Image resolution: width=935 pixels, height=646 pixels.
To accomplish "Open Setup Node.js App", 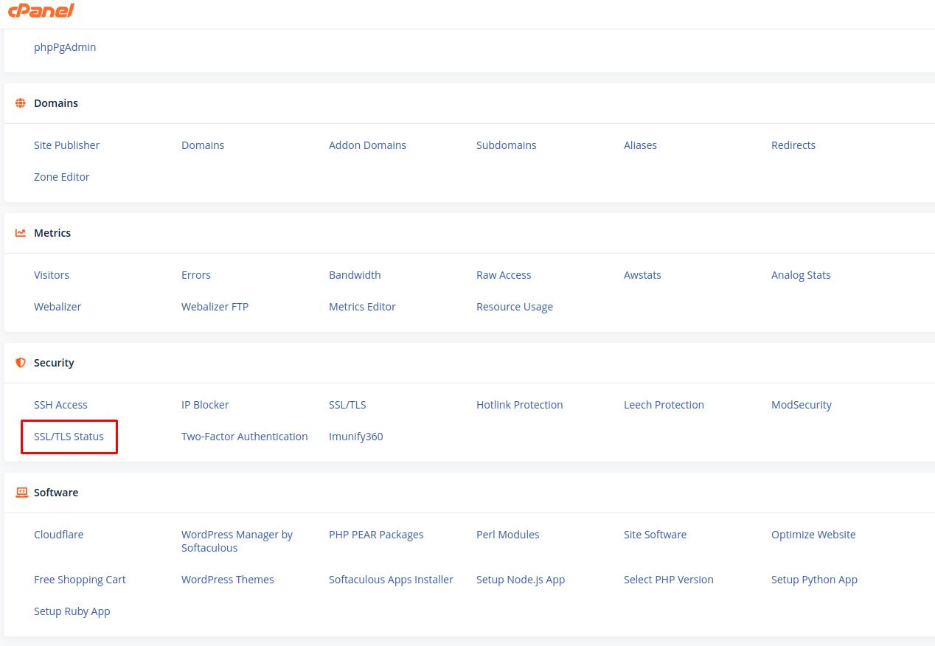I will tap(520, 580).
